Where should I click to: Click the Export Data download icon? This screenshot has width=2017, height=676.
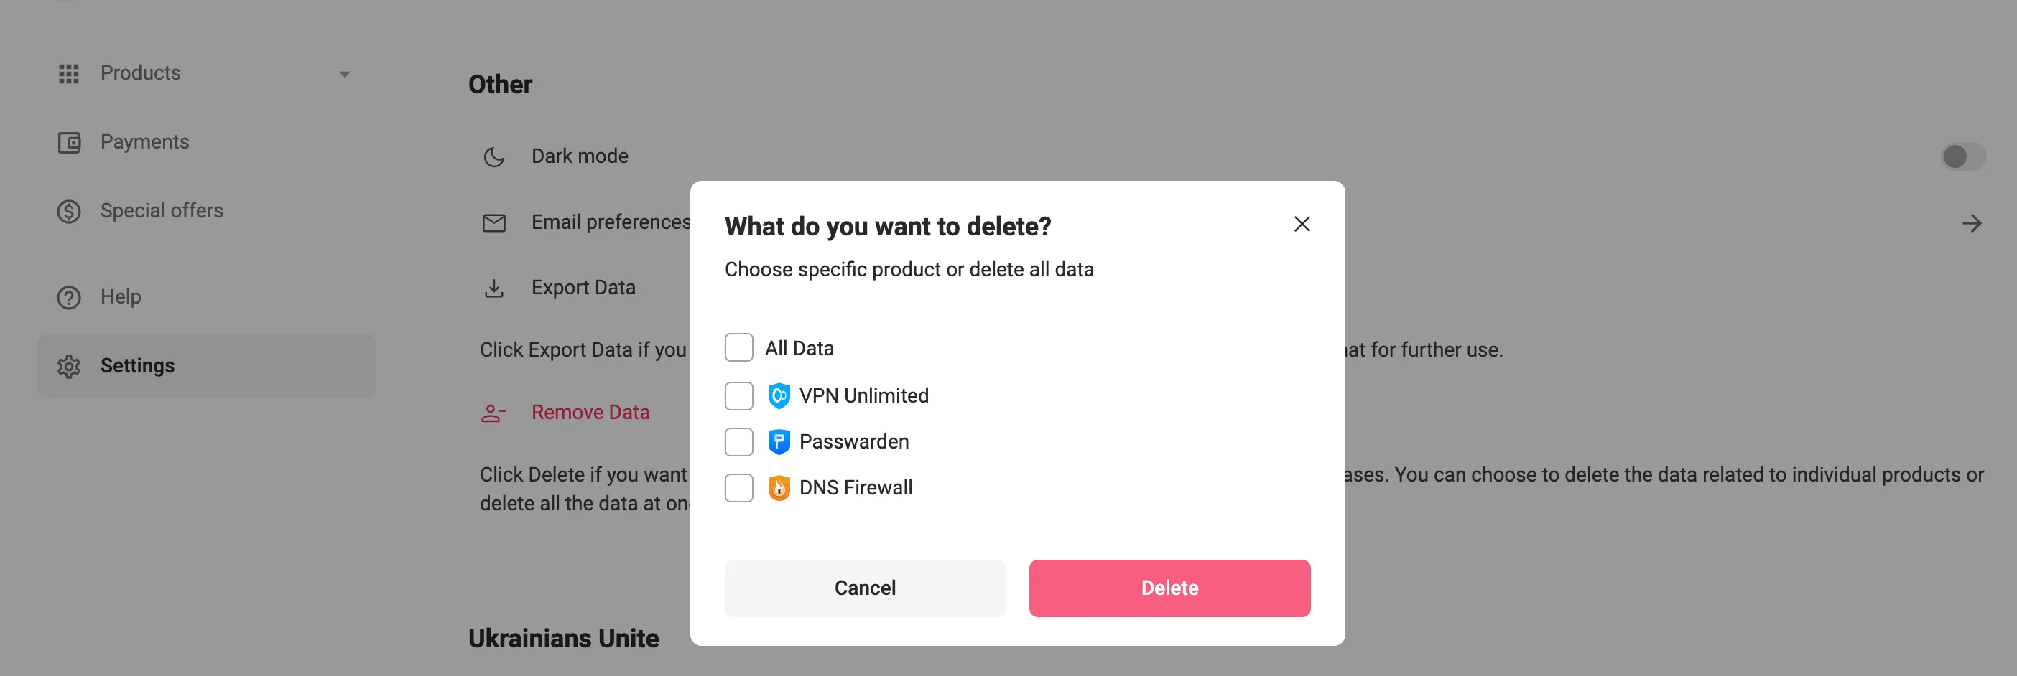pos(494,288)
